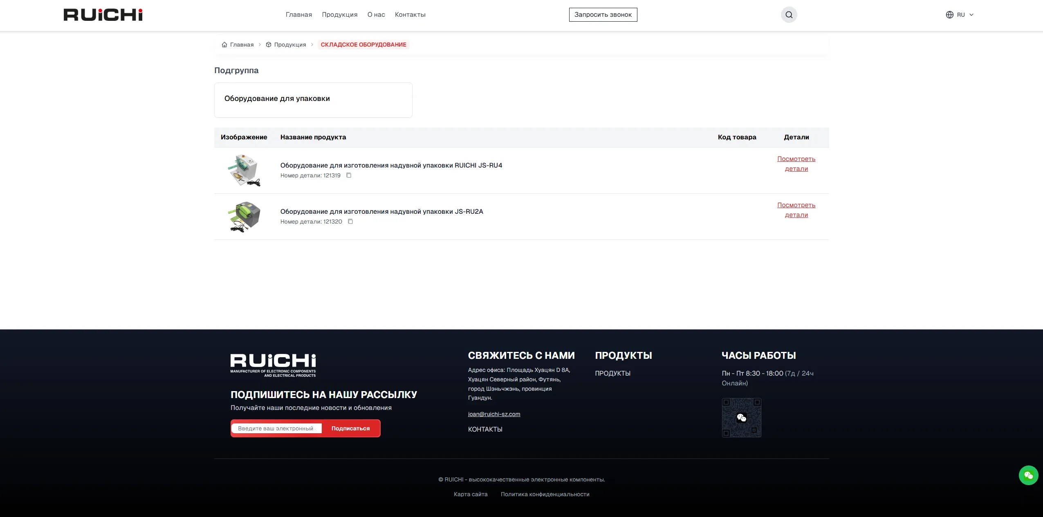This screenshot has width=1043, height=517.
Task: Click the RUICHI logo in header
Action: click(x=103, y=15)
